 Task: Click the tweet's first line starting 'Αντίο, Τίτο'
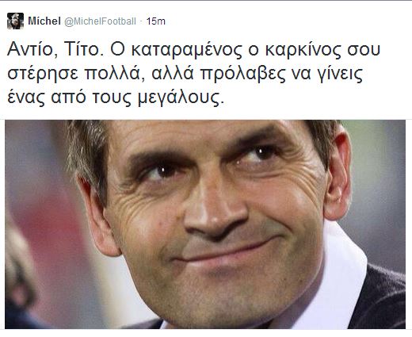[193, 49]
